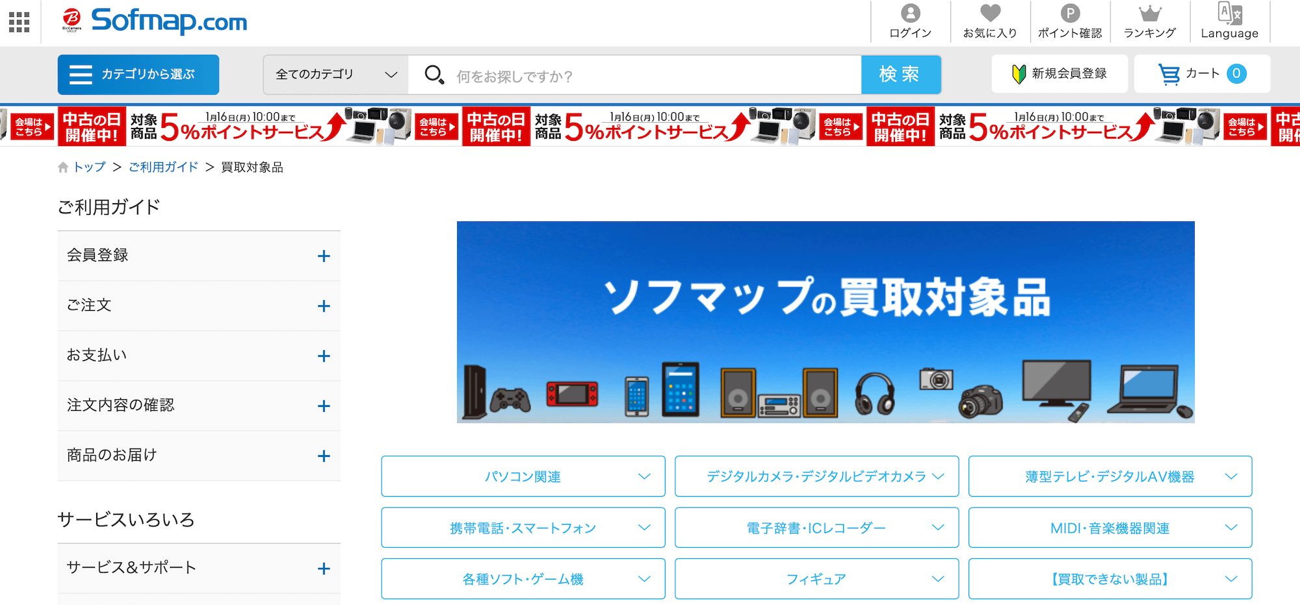Expand 各種ソフト・ゲーム機 category
Viewport: 1300px width, 605px height.
coord(523,579)
